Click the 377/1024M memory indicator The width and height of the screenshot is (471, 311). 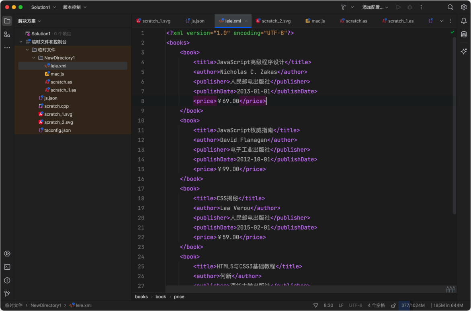tap(413, 305)
